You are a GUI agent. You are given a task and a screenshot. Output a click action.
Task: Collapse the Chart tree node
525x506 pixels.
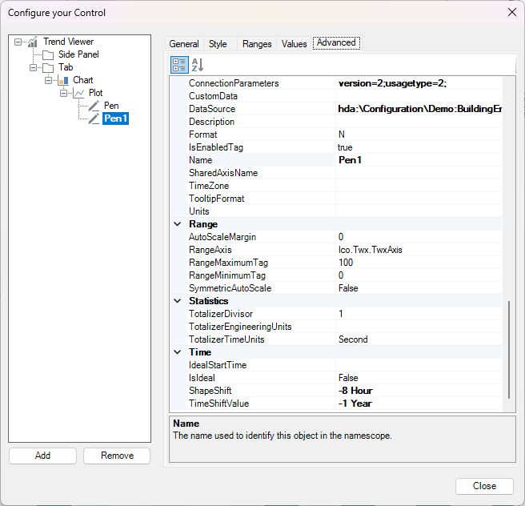click(x=49, y=80)
